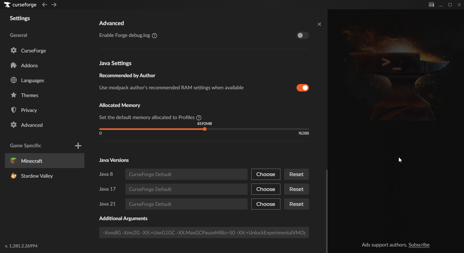Screen dimensions: 464x253
Task: Click the Java Settings heading
Action: (x=115, y=63)
